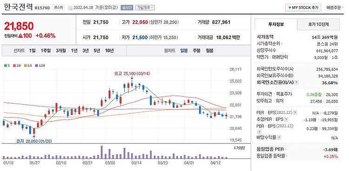Click the 전일 value 21,750
The image size is (349, 171).
pyautogui.click(x=101, y=22)
